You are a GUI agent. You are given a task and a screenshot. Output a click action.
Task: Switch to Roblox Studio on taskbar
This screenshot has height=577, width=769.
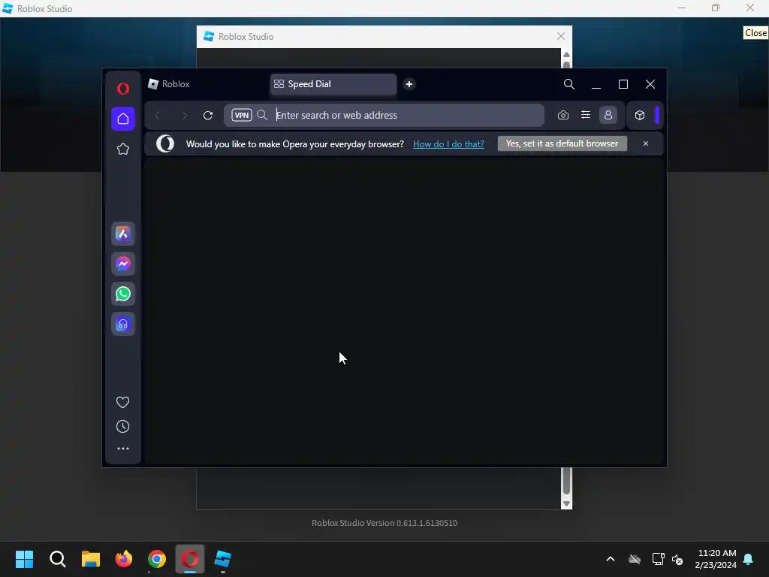pyautogui.click(x=223, y=559)
